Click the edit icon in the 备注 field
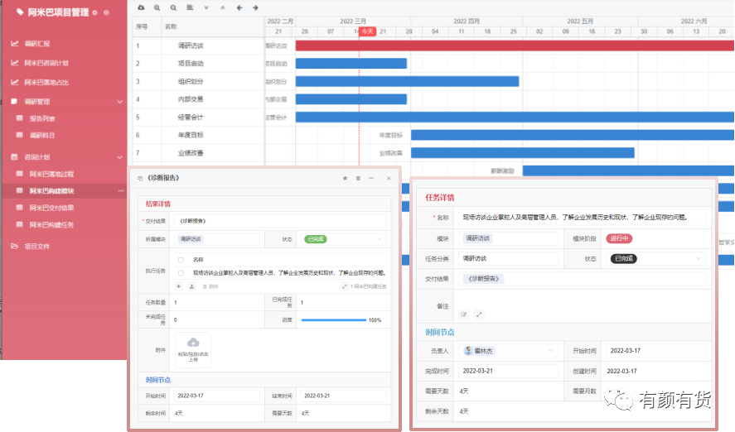The width and height of the screenshot is (735, 432). 464,314
